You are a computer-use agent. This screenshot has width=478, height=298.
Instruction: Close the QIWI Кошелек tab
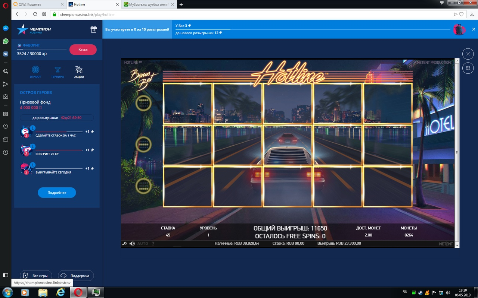tap(62, 4)
